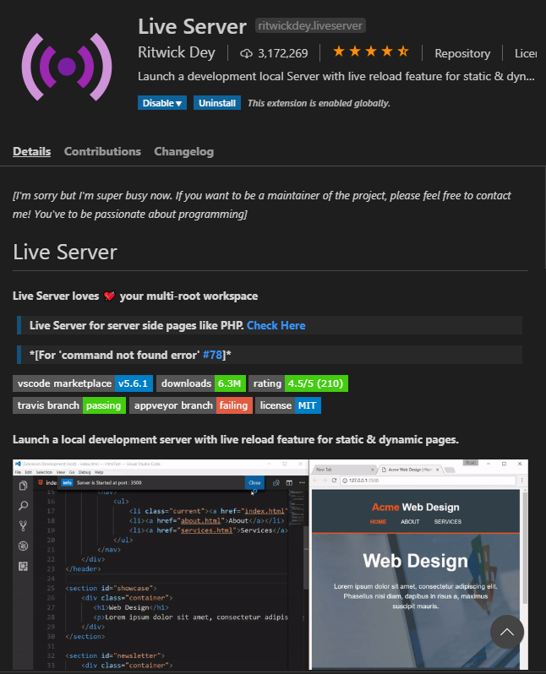Click the 'This extension is enabled globally' text
Image resolution: width=546 pixels, height=674 pixels.
(x=319, y=103)
